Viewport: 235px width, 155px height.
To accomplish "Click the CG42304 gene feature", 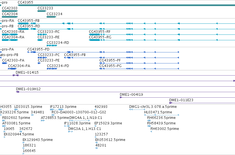I will 10,17.
